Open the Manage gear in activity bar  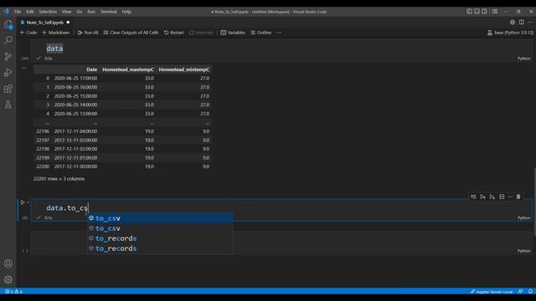point(8,279)
